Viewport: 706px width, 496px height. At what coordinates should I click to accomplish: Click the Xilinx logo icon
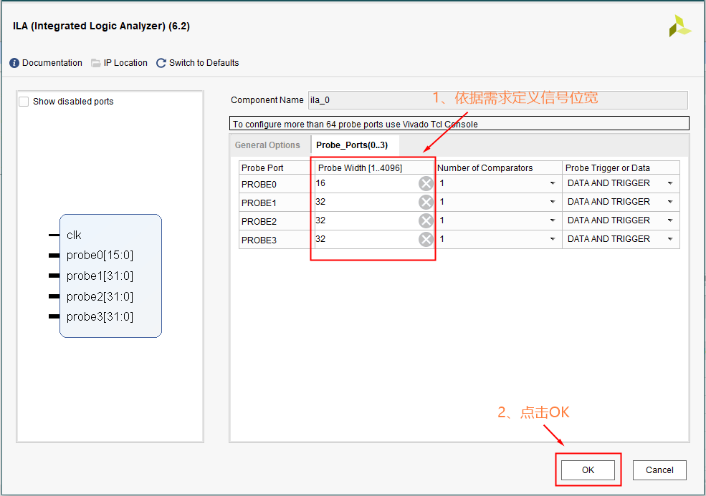[680, 26]
